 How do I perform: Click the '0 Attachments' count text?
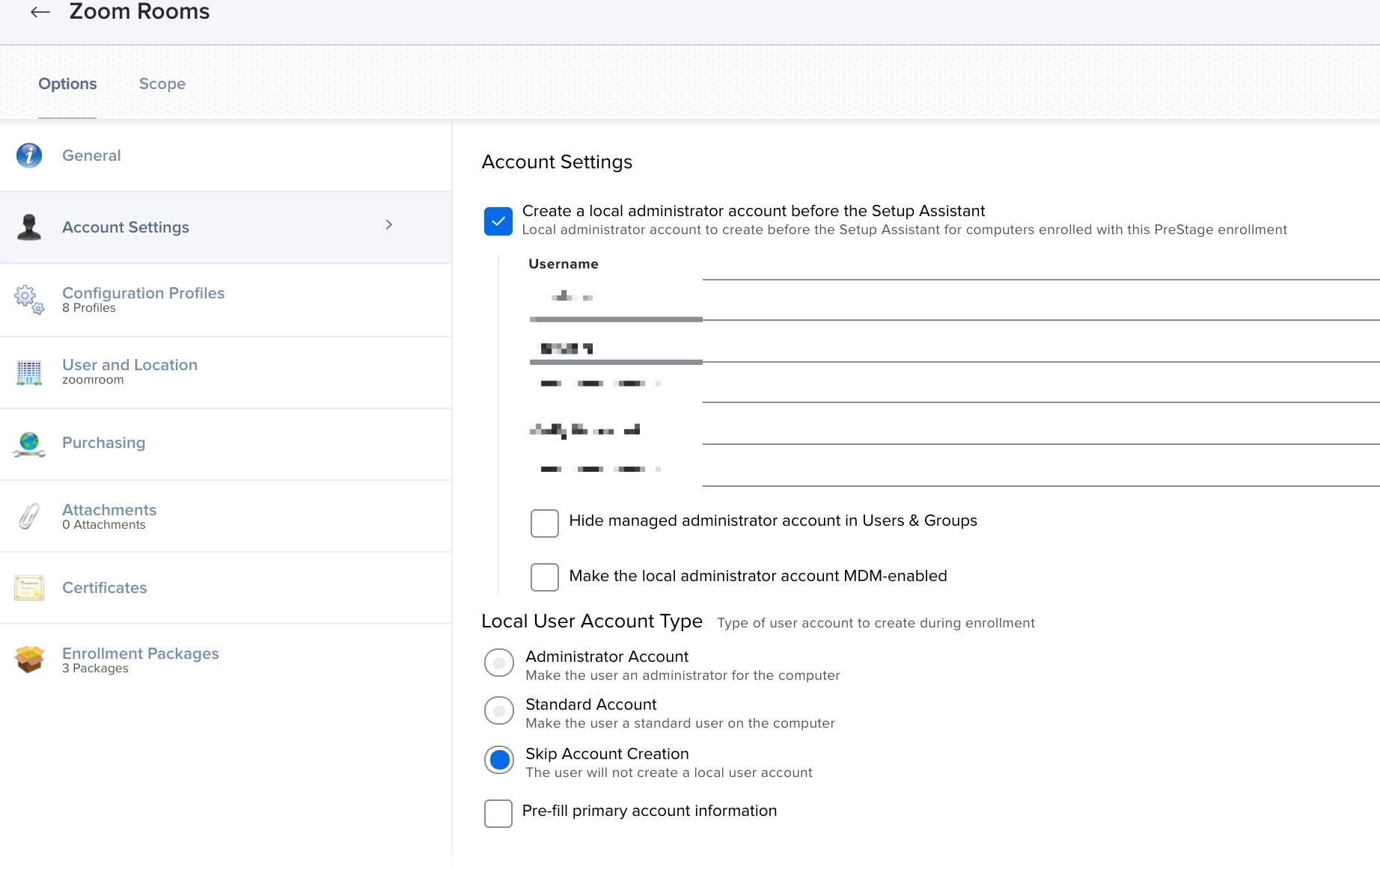104,525
